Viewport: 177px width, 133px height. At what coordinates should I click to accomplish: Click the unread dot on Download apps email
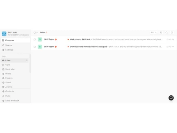point(68,47)
